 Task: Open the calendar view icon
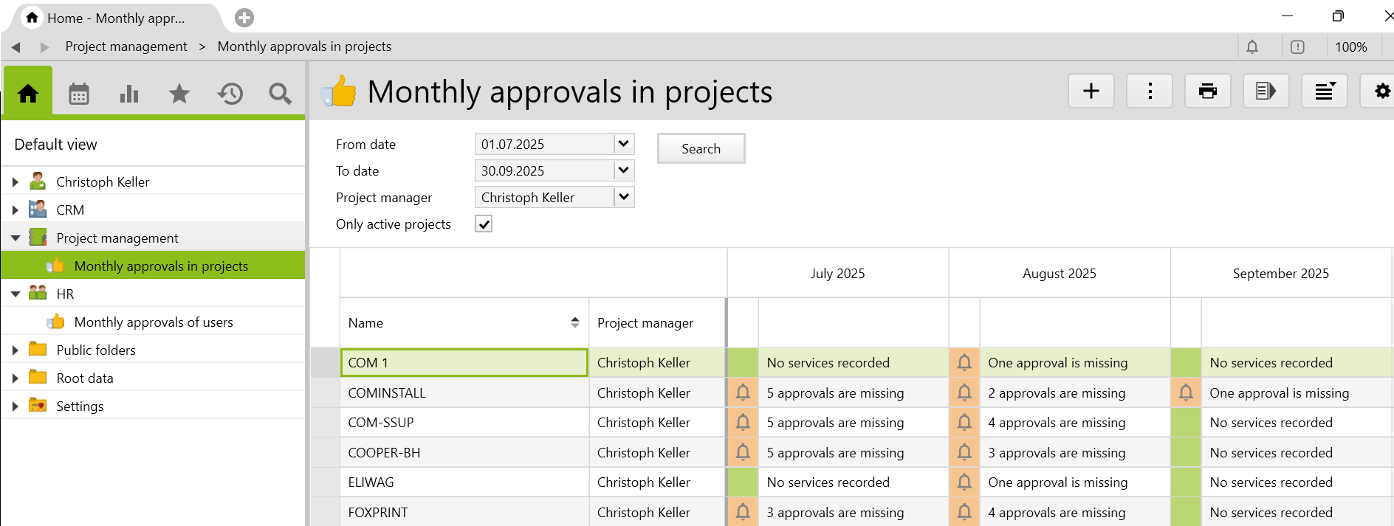(79, 94)
